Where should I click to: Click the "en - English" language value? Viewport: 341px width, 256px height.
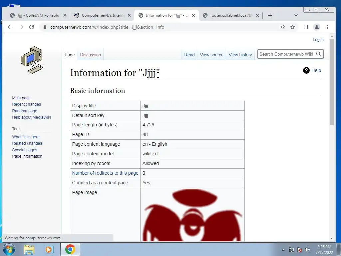click(155, 144)
